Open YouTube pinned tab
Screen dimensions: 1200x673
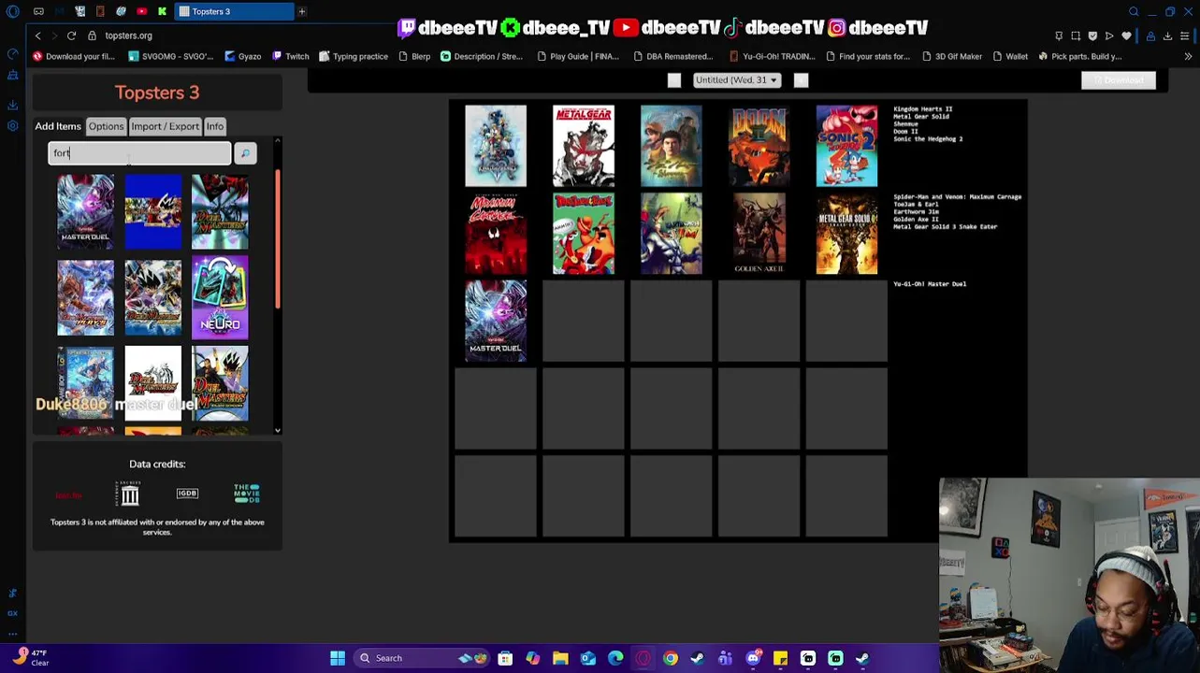[141, 11]
